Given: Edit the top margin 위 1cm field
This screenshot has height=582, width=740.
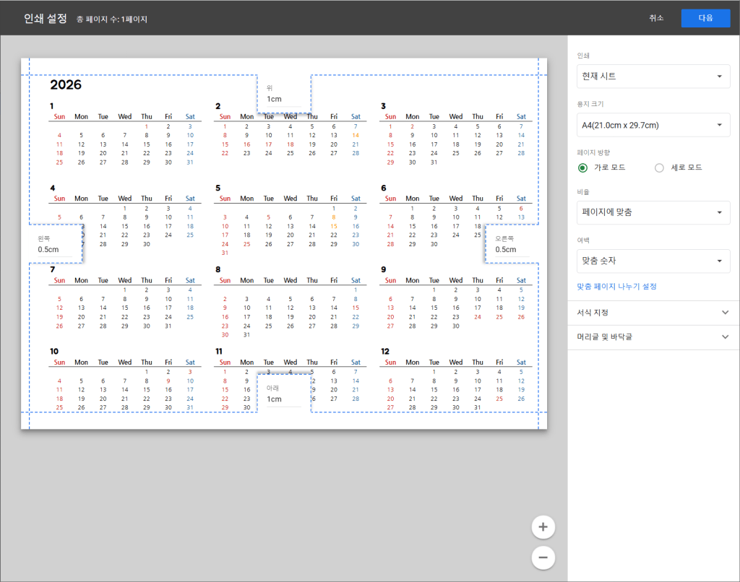Looking at the screenshot, I should (x=283, y=99).
